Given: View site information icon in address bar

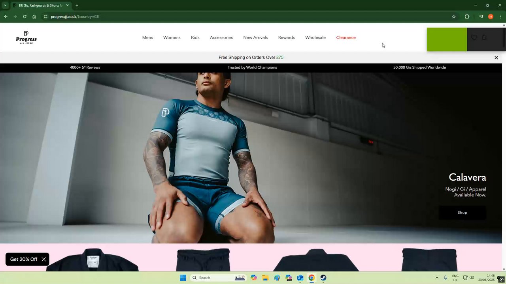Looking at the screenshot, I should point(45,17).
